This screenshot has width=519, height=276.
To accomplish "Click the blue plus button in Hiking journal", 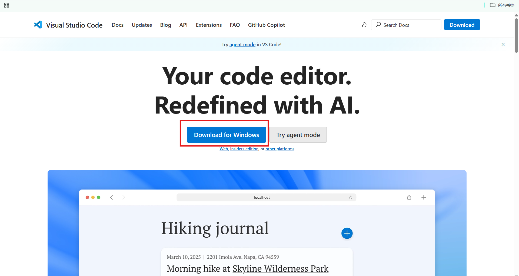I will pos(347,233).
